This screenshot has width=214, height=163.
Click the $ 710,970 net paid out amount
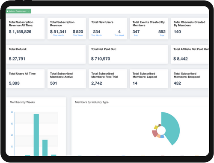(x=101, y=59)
